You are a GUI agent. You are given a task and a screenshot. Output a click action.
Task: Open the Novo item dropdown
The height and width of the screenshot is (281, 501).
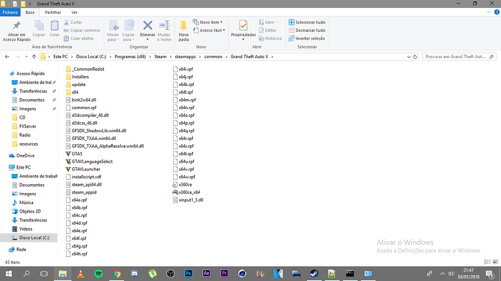[x=208, y=22]
